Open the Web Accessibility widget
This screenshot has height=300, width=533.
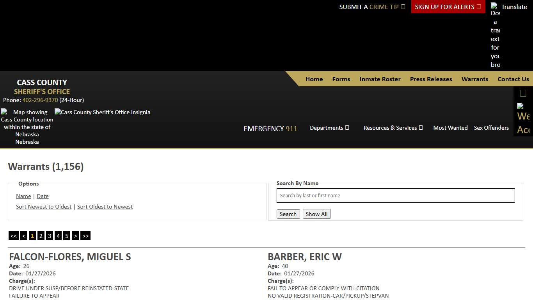(523, 116)
